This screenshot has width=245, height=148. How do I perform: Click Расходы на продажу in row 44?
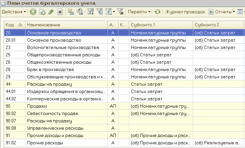coord(50,84)
